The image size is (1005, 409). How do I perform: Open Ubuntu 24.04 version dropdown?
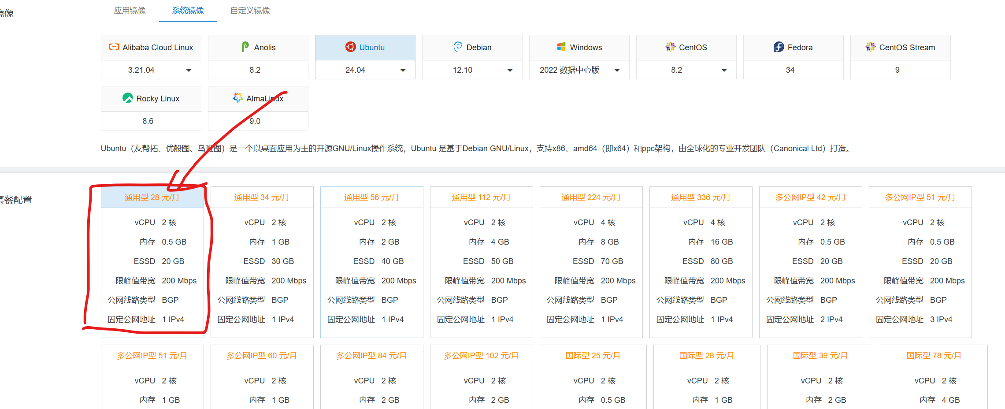coord(365,70)
